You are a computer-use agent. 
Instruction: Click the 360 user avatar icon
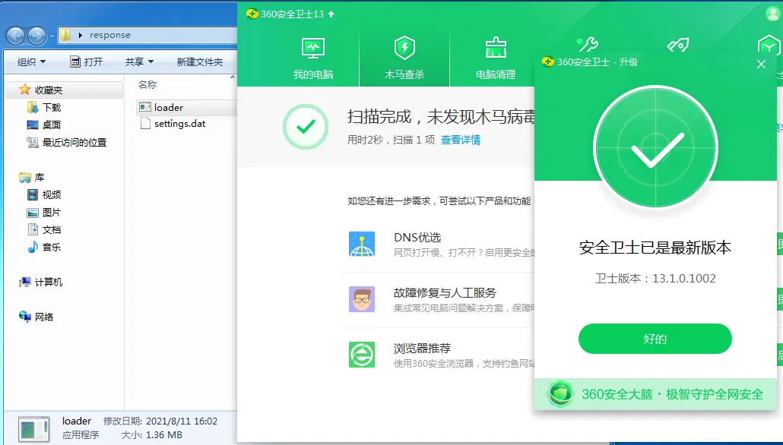[x=772, y=14]
